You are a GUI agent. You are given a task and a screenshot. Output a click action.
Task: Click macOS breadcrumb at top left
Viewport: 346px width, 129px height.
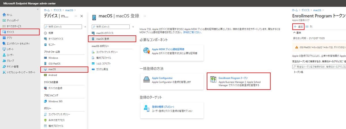click(x=70, y=10)
